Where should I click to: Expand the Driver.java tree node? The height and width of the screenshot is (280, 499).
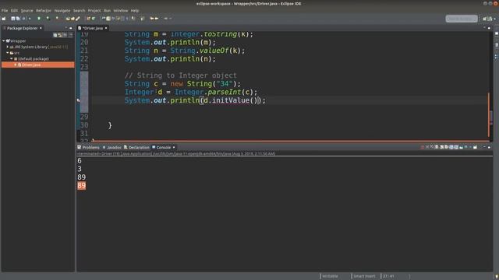pyautogui.click(x=16, y=65)
